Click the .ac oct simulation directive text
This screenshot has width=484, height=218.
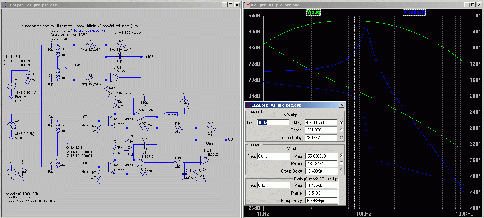coord(22,194)
